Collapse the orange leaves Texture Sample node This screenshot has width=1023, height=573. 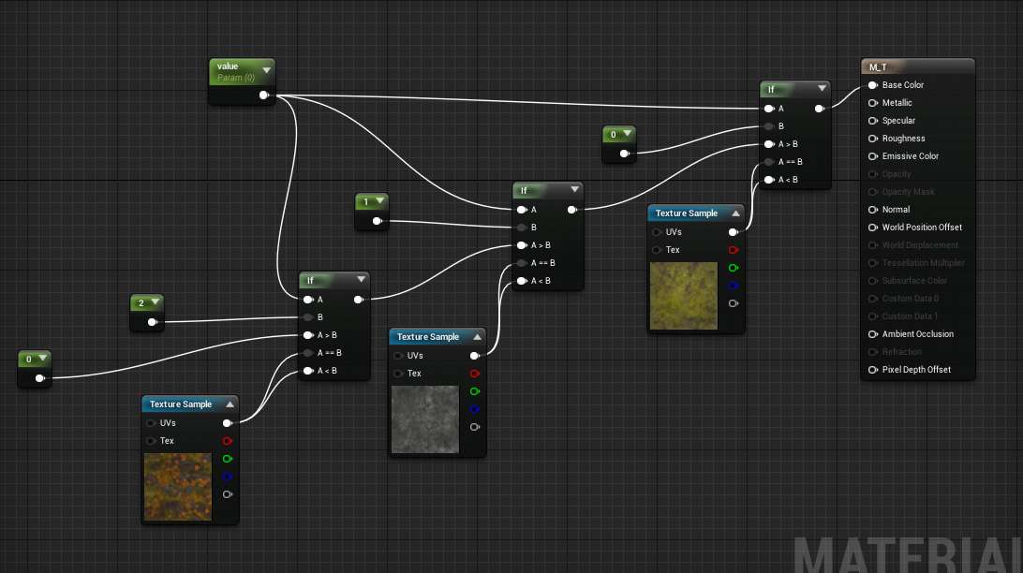pyautogui.click(x=230, y=404)
